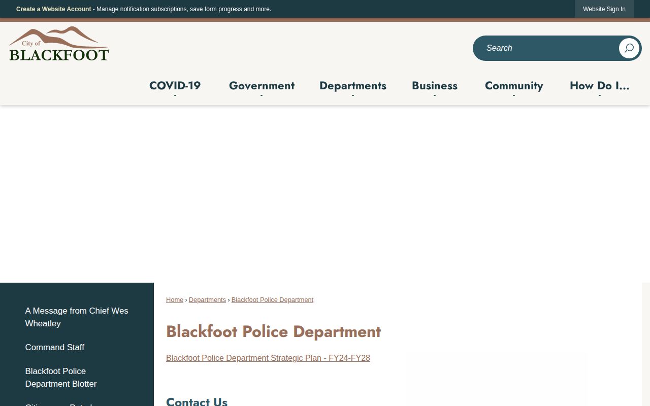Focus the Search input field
The image size is (650, 406).
tap(546, 48)
